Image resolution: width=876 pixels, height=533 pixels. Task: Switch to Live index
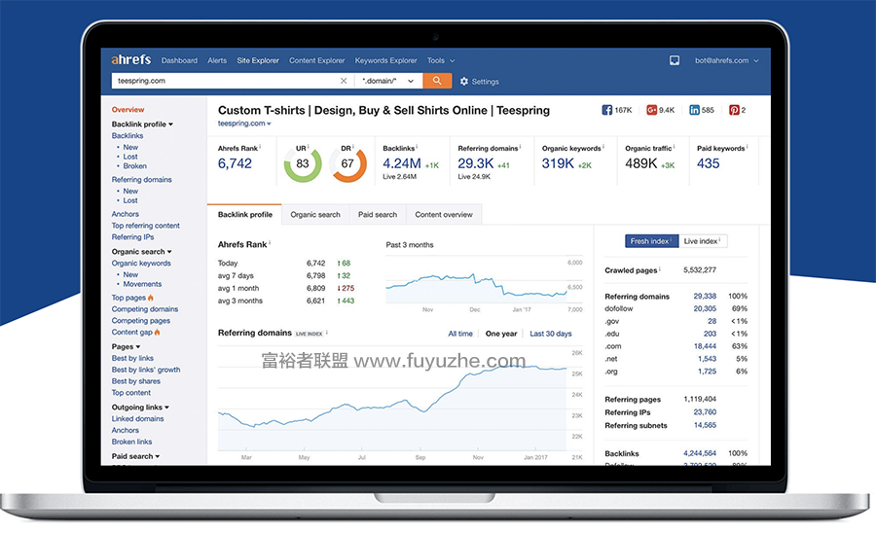click(x=703, y=241)
